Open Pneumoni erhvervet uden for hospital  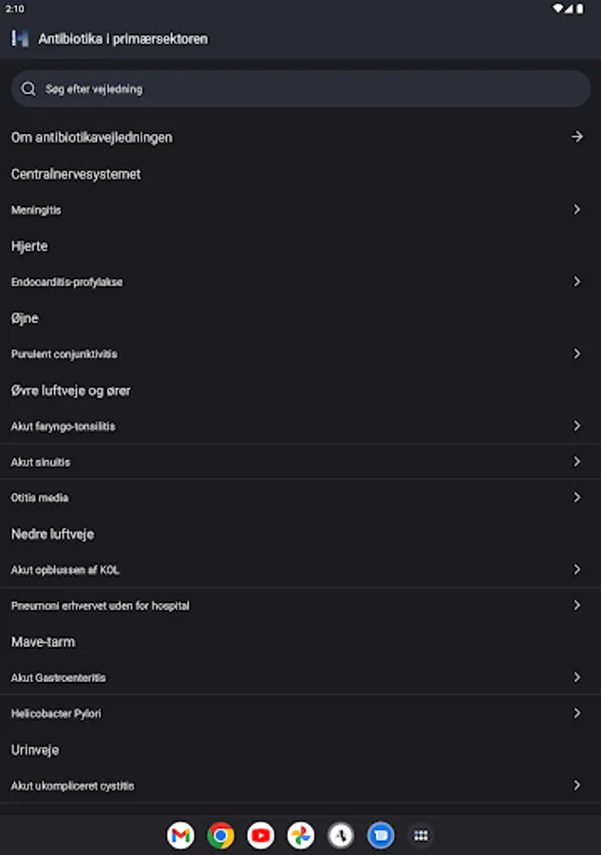click(x=100, y=605)
